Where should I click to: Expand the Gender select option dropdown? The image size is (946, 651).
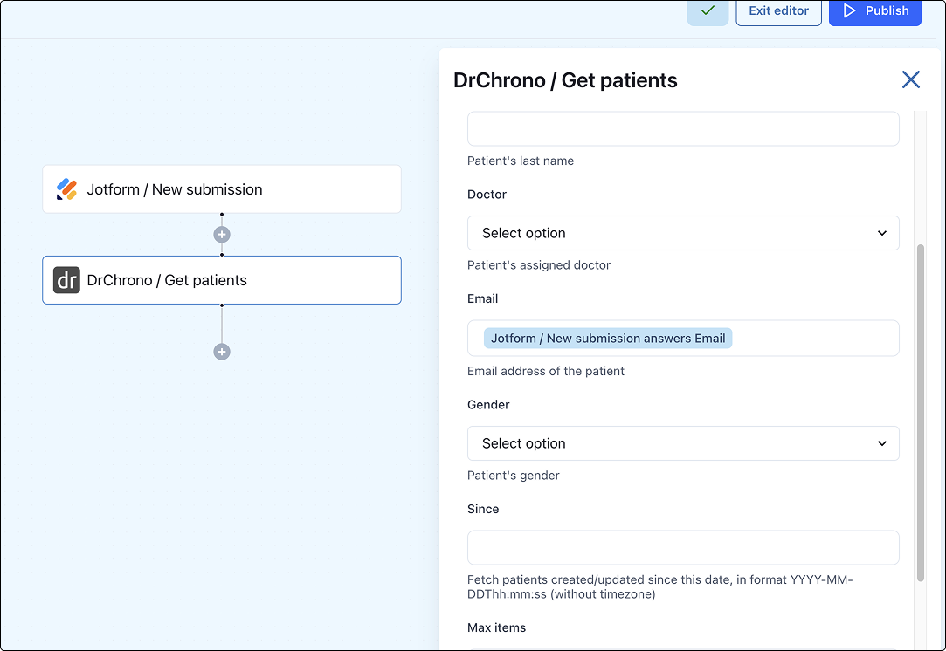[682, 443]
